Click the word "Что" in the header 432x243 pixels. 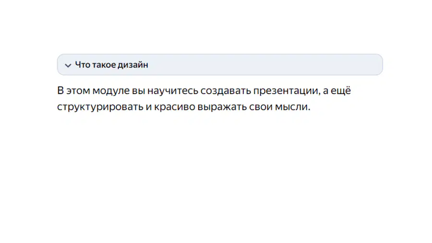(83, 65)
